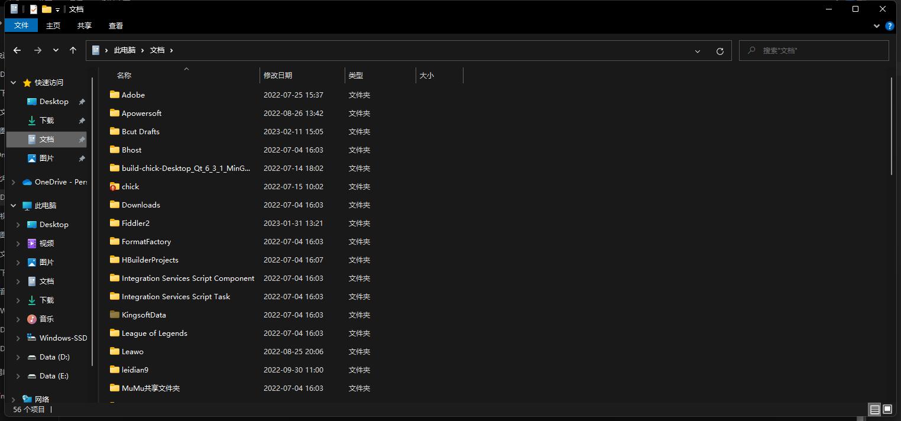Click the search 文档 input box
This screenshot has height=421, width=901.
coord(814,50)
